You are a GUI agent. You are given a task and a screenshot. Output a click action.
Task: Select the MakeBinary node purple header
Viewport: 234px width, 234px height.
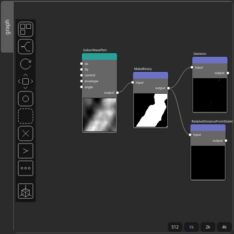pyautogui.click(x=150, y=75)
